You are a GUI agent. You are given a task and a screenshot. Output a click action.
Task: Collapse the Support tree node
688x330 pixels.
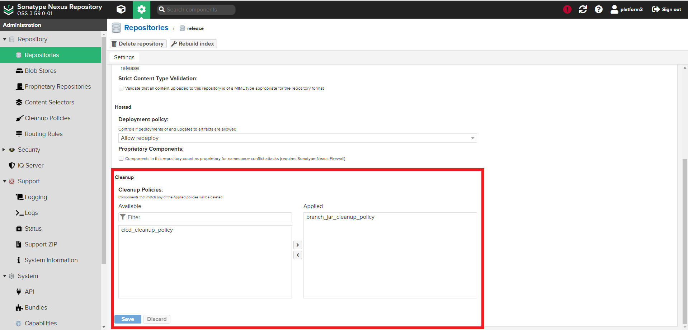coord(5,181)
